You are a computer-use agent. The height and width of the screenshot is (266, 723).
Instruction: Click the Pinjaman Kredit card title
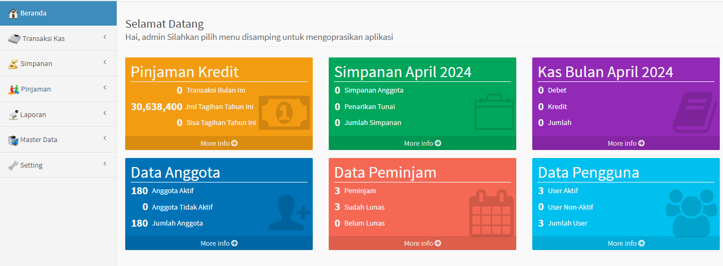pyautogui.click(x=185, y=72)
